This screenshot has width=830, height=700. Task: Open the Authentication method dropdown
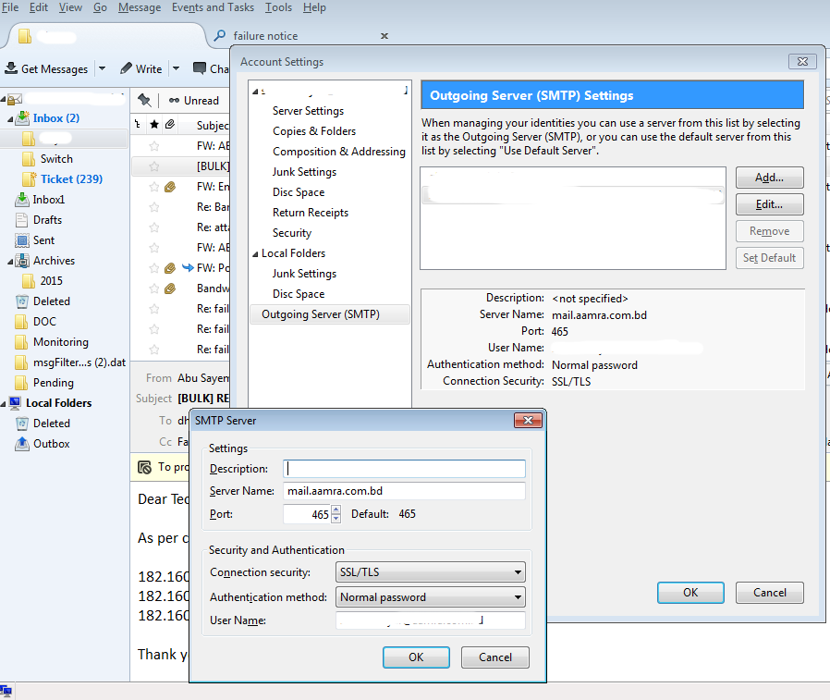tap(431, 597)
